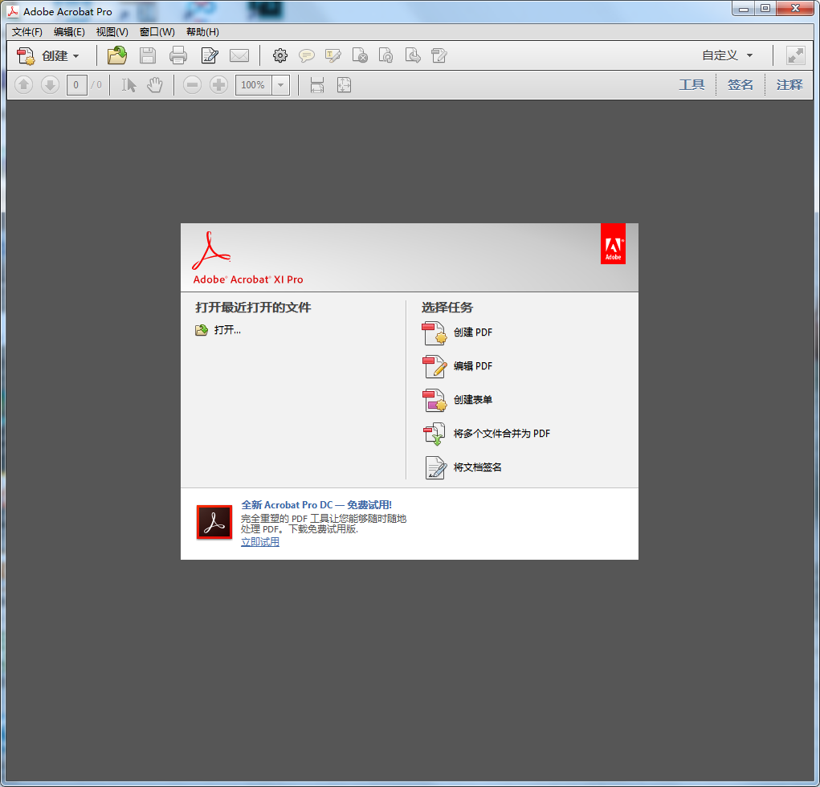Open the 工具 pane tab
This screenshot has width=820, height=787.
coord(691,85)
